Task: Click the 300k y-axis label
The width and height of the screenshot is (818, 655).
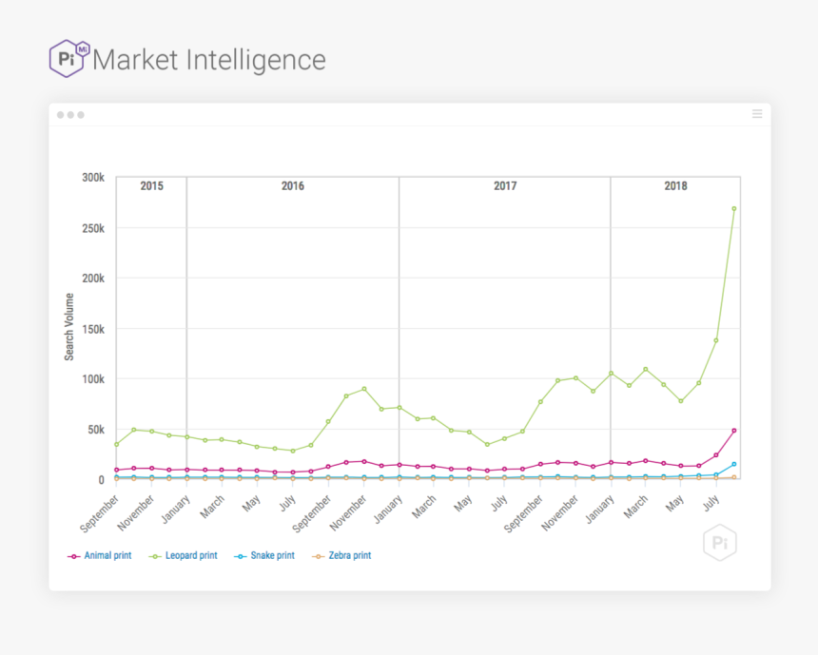Action: coord(92,178)
